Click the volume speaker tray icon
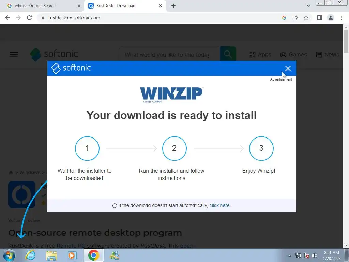This screenshot has height=262, width=349. pos(315,256)
